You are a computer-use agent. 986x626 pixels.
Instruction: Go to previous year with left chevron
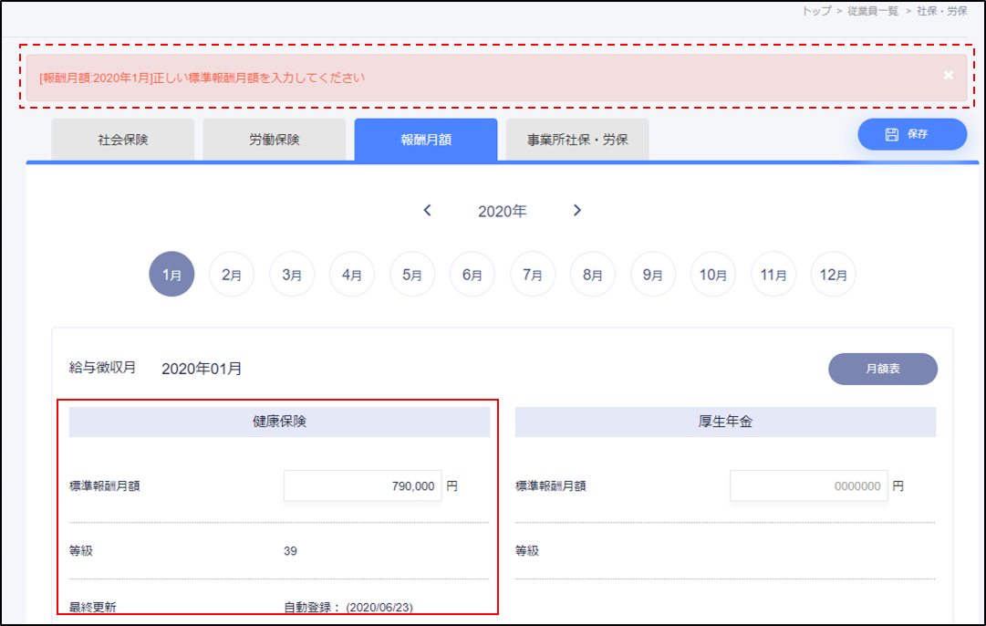point(427,211)
